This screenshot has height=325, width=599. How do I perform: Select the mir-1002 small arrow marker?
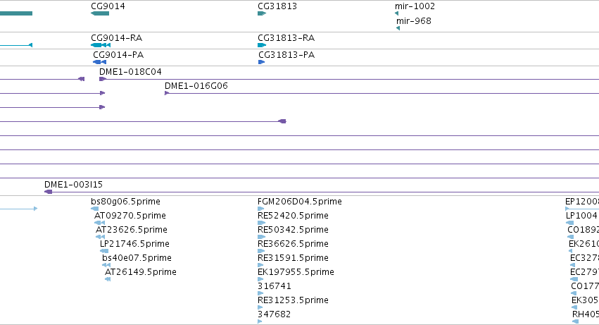pos(396,13)
